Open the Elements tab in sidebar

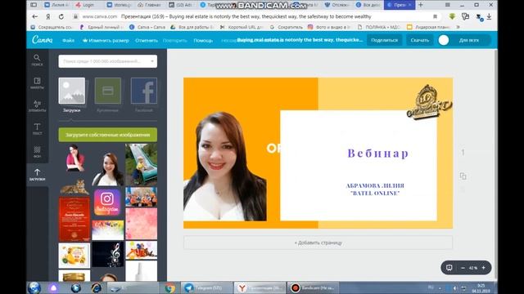[x=37, y=105]
